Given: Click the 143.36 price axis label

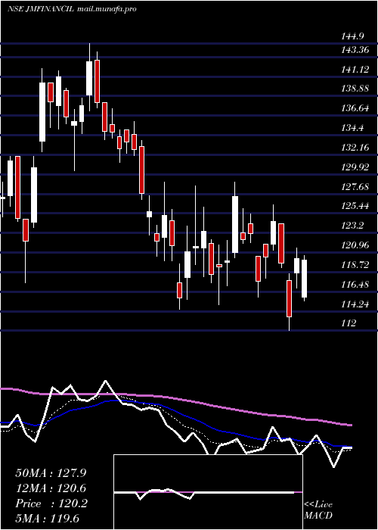Looking at the screenshot, I should [355, 50].
